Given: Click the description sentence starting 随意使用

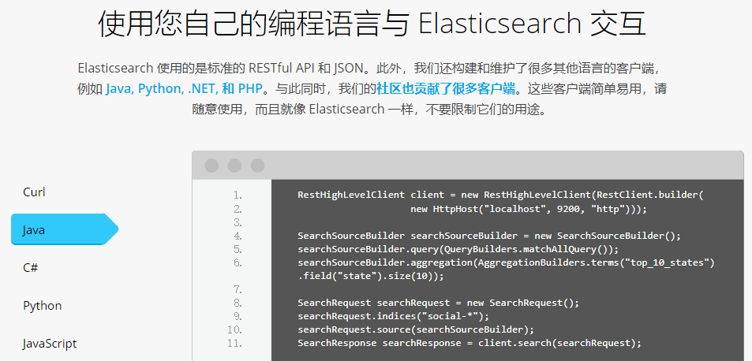Looking at the screenshot, I should click(369, 109).
